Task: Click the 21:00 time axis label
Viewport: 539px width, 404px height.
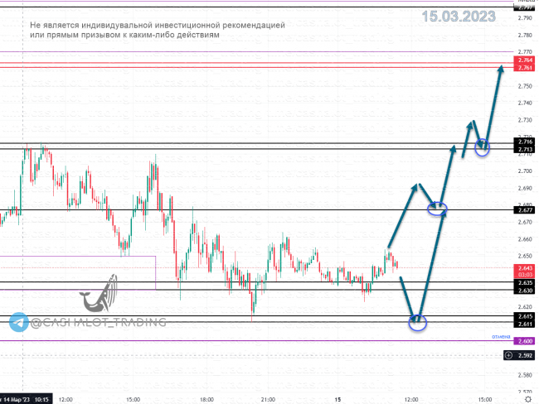Action: click(268, 400)
